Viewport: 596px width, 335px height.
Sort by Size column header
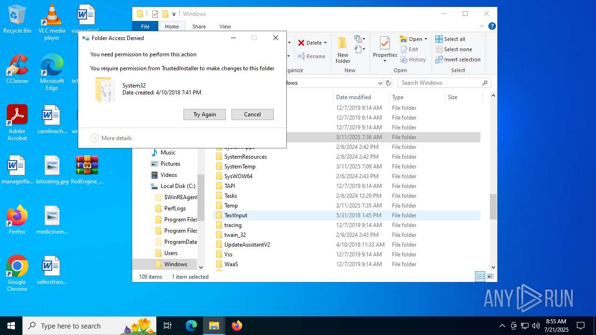click(x=463, y=97)
